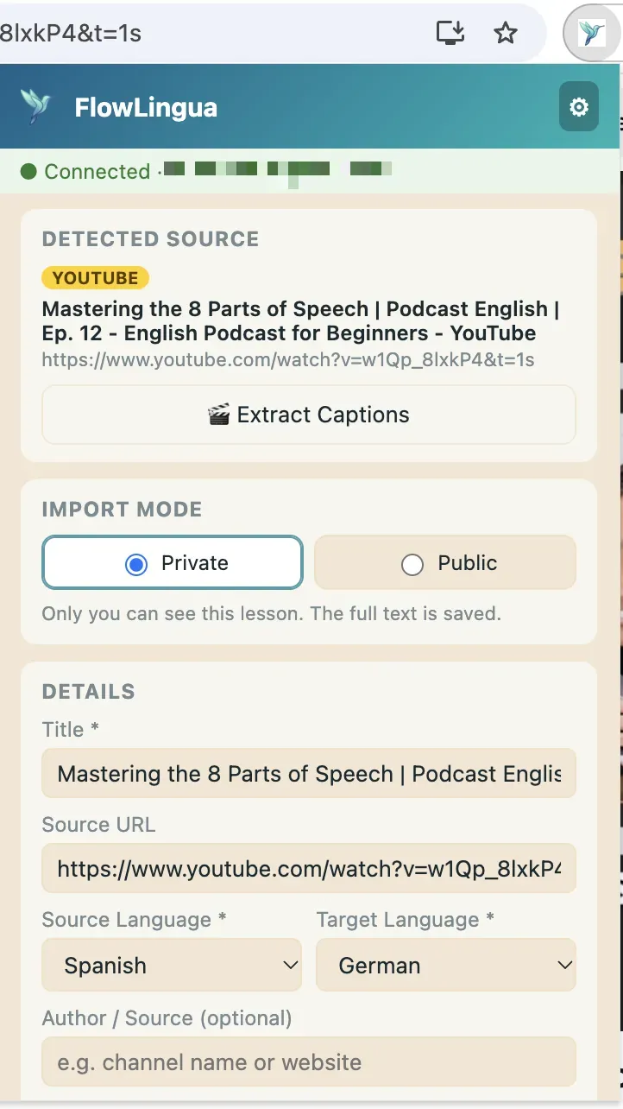This screenshot has width=623, height=1109.
Task: Click the Extract Captions button
Action: tap(309, 415)
